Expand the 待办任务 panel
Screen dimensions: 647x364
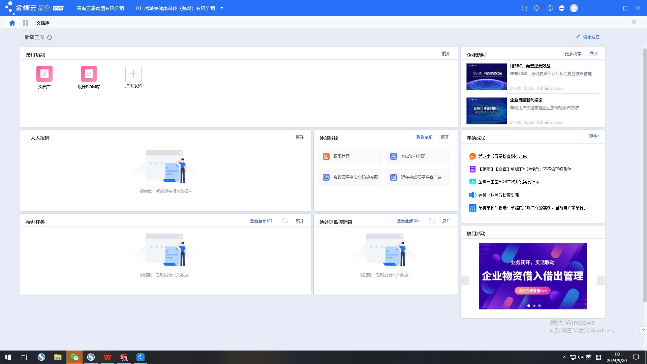click(x=300, y=221)
